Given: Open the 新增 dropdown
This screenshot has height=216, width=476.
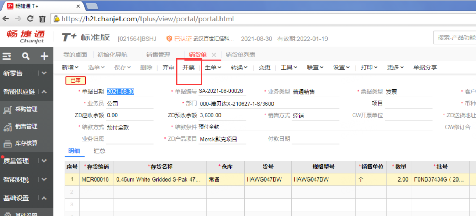Looking at the screenshot, I should (x=70, y=67).
